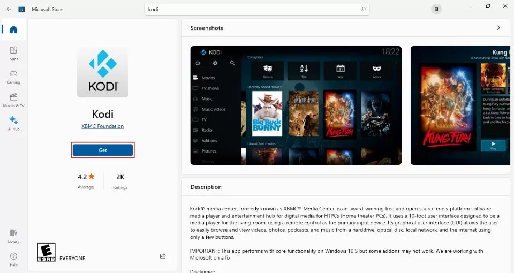
Task: Open the Help page
Action: click(13, 260)
